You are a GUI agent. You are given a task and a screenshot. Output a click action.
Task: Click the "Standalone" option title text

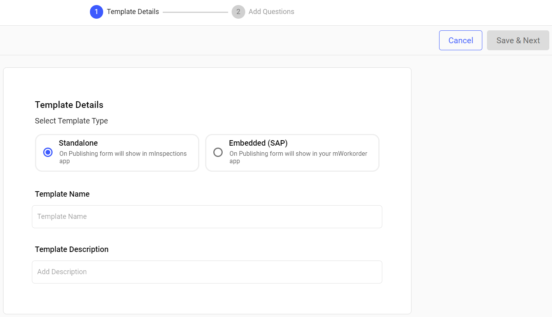pyautogui.click(x=78, y=143)
